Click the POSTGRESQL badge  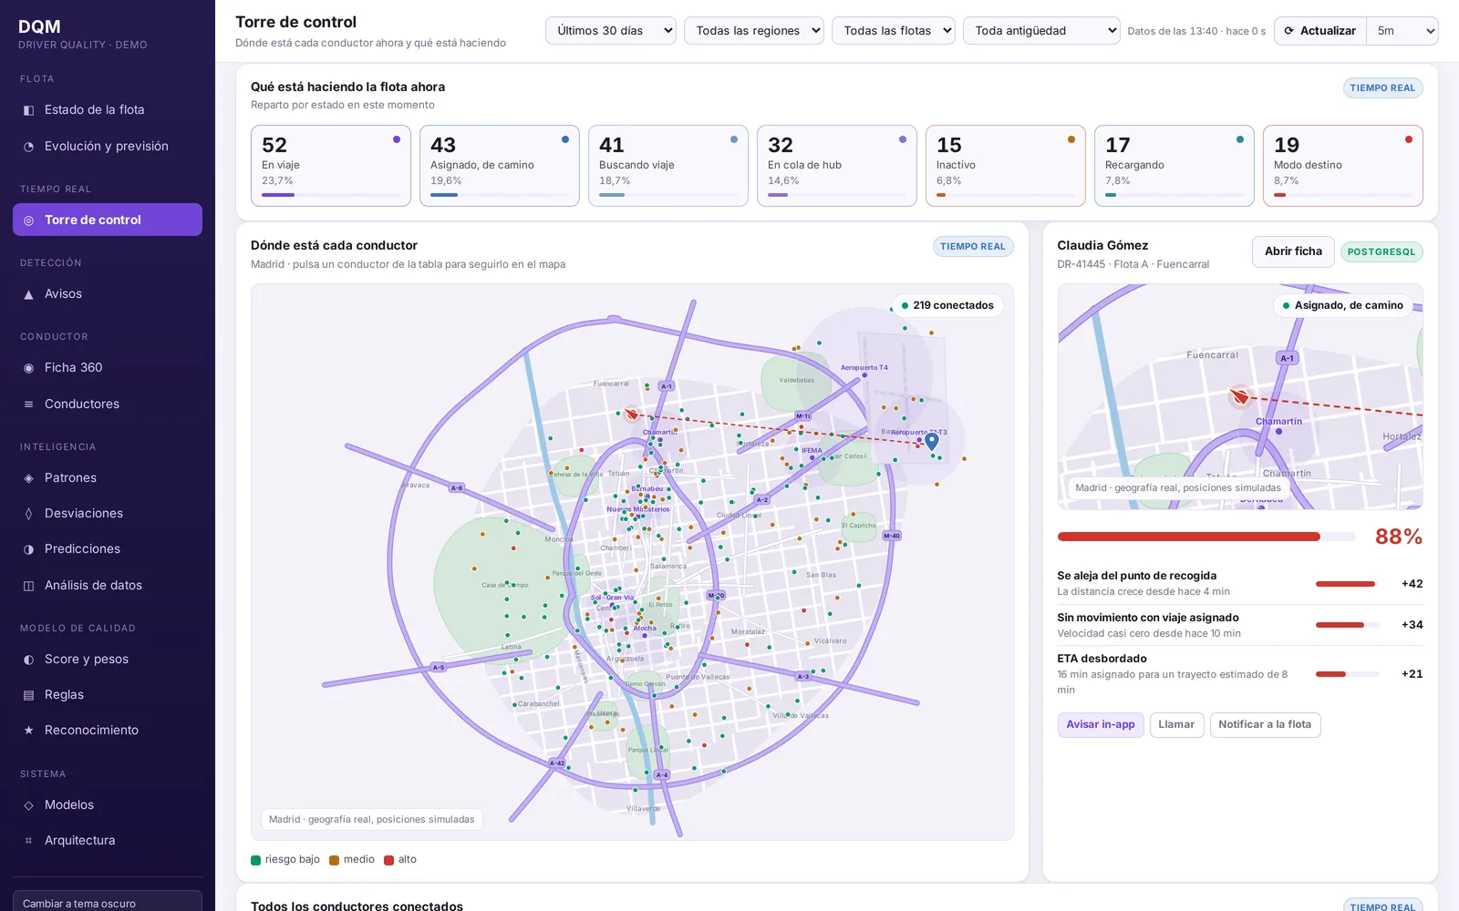coord(1381,252)
